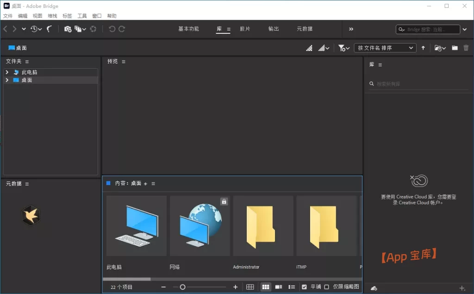Screen dimensions: 474x294
Task: Click the filter-by-rating funnel icon
Action: [x=343, y=48]
